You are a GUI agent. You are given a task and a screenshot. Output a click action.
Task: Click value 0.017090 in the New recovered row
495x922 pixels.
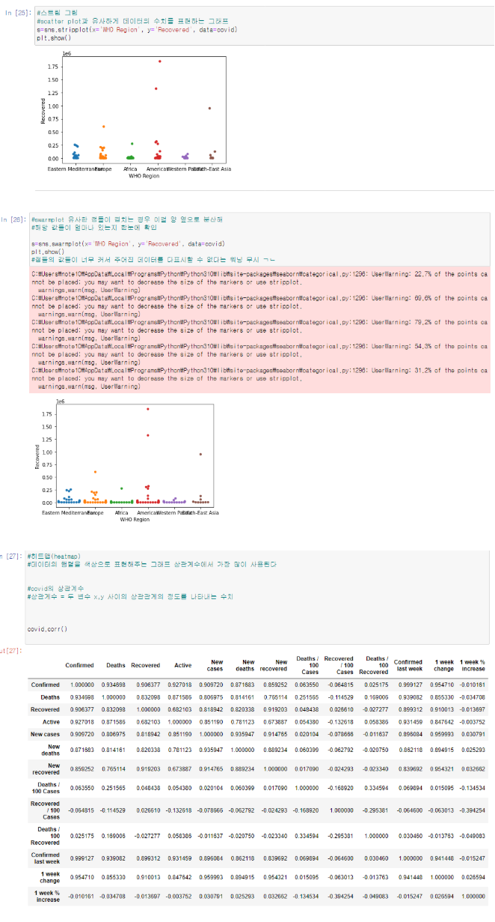(x=306, y=771)
